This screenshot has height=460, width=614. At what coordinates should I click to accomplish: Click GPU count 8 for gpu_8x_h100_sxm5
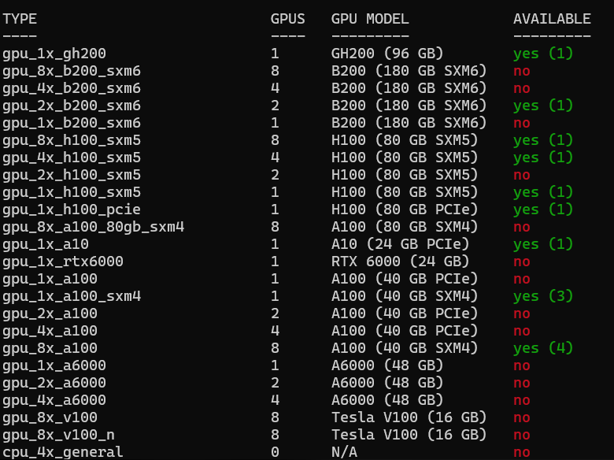click(x=275, y=140)
